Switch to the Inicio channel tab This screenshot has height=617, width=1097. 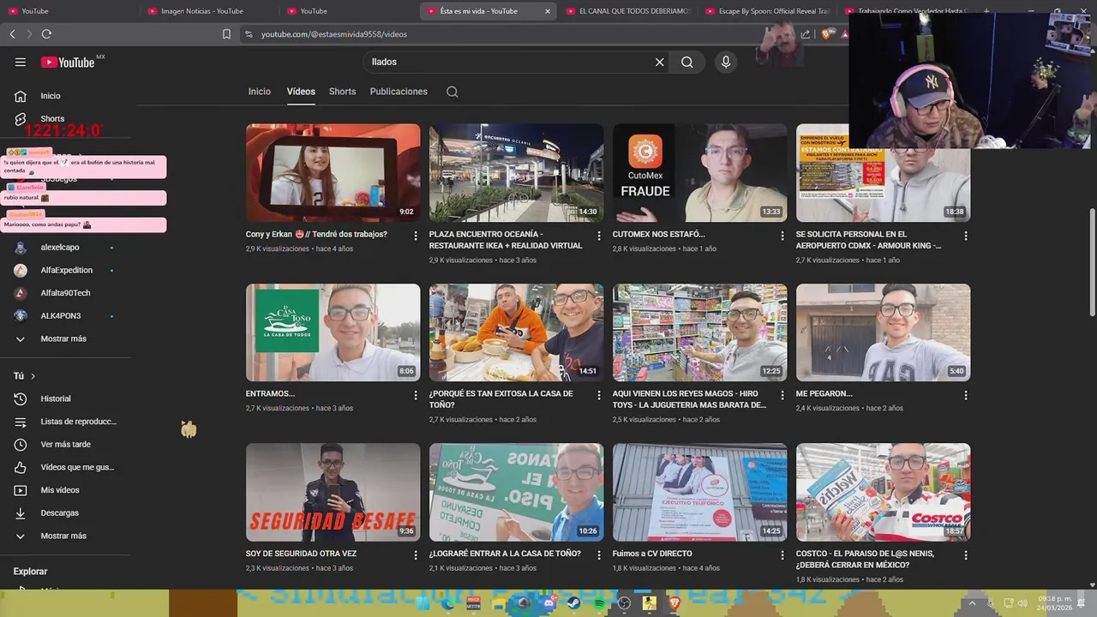(260, 92)
